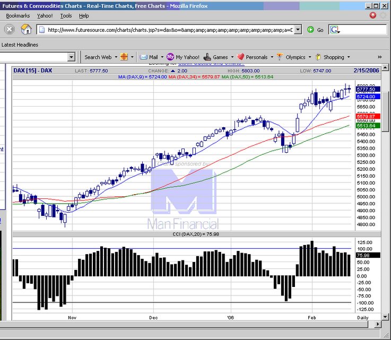Click the Games joystick icon
Viewport: 391px width, 340px height.
[207, 57]
